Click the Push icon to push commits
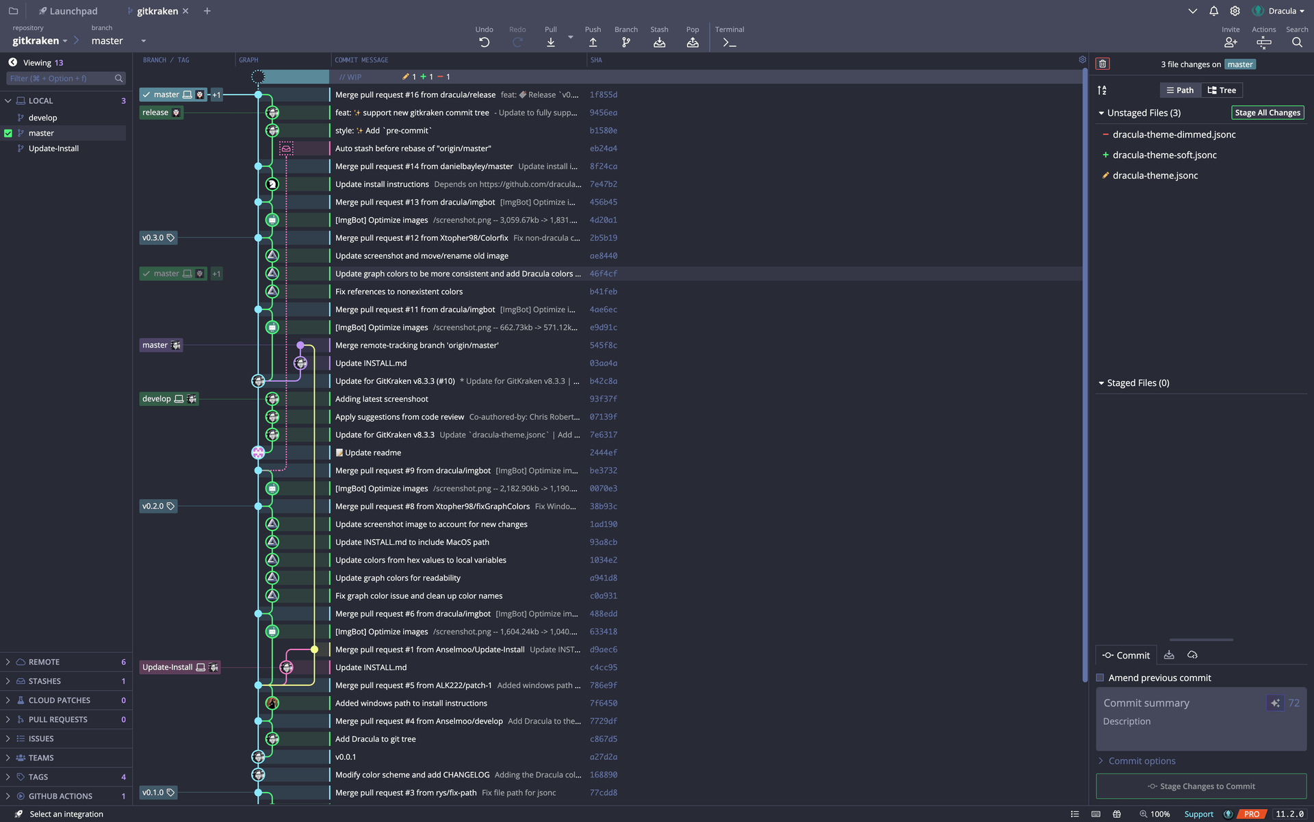This screenshot has height=822, width=1314. (593, 42)
